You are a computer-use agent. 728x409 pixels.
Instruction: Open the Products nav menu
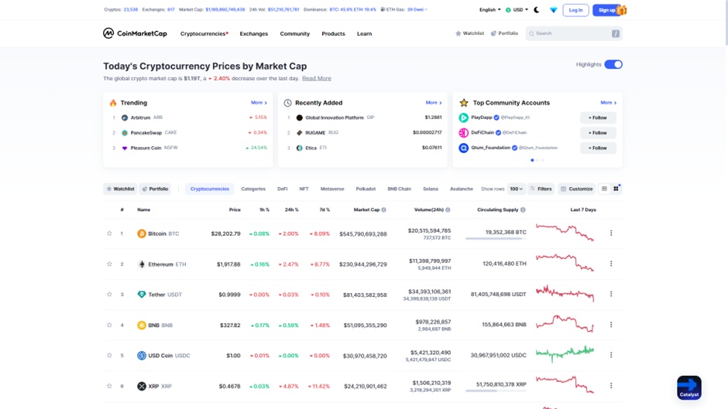(333, 34)
